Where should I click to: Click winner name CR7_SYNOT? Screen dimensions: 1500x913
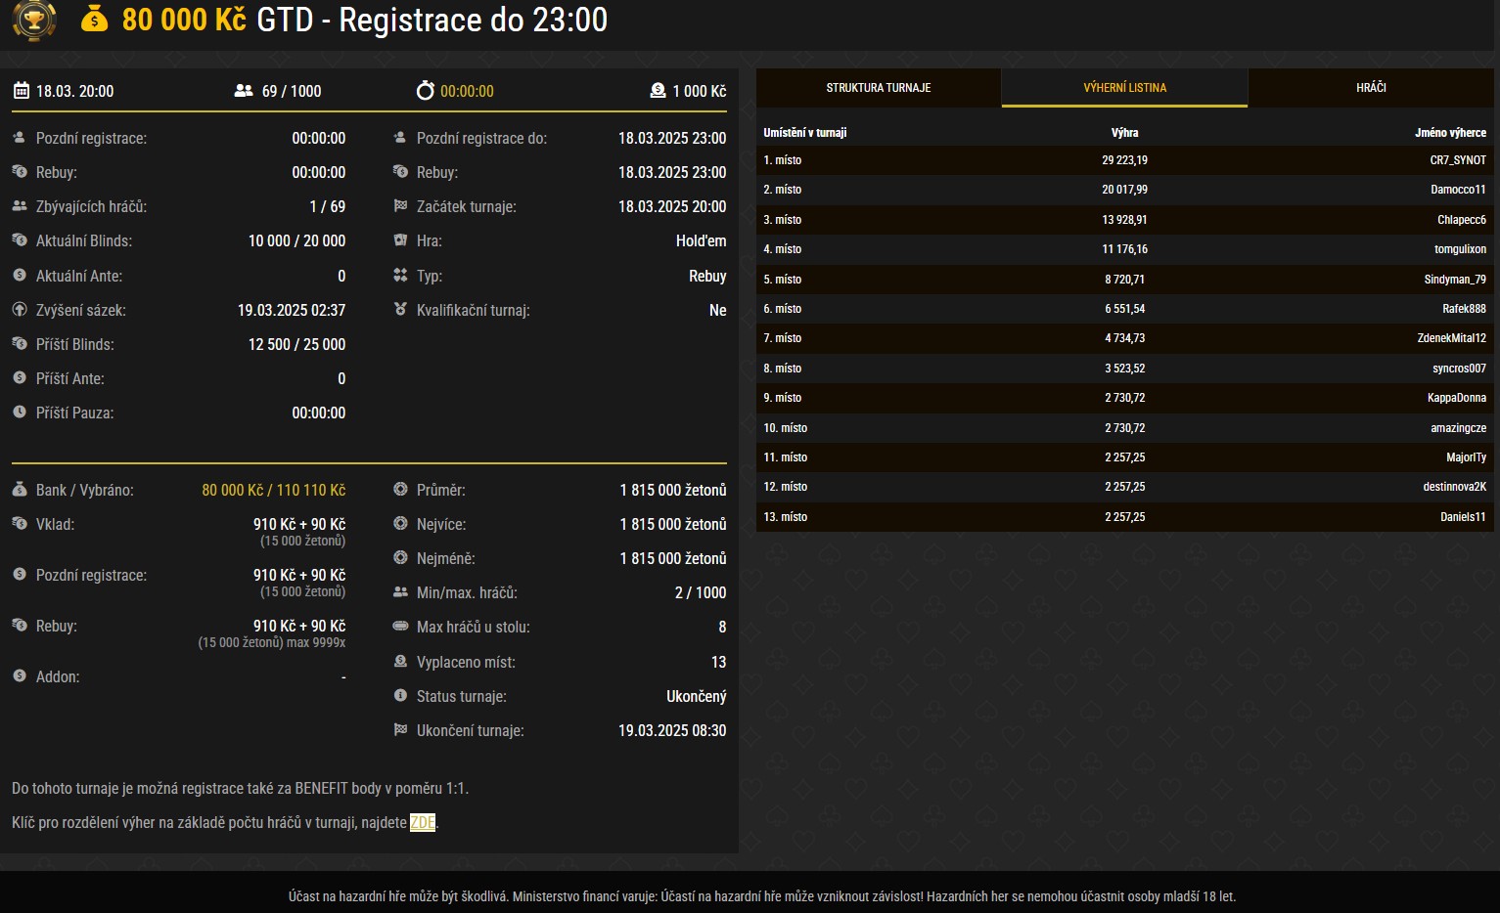tap(1458, 160)
